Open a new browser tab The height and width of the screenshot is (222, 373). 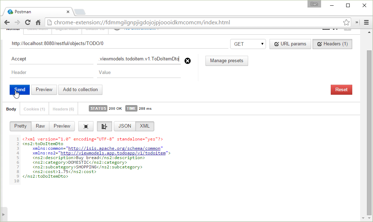pos(80,12)
